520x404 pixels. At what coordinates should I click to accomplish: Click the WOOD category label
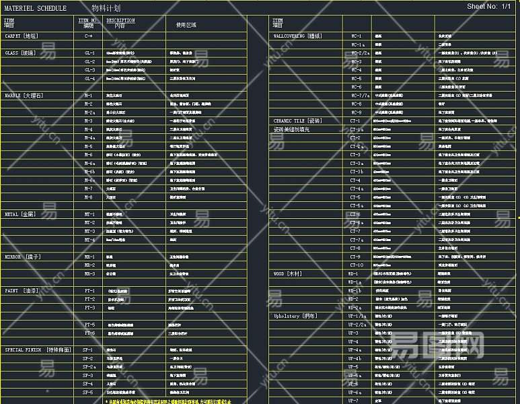tap(289, 274)
